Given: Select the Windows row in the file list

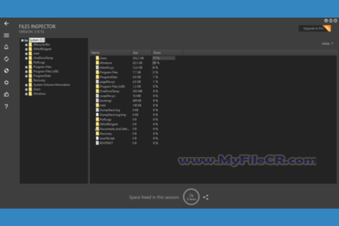Looking at the screenshot, I should (213, 63).
